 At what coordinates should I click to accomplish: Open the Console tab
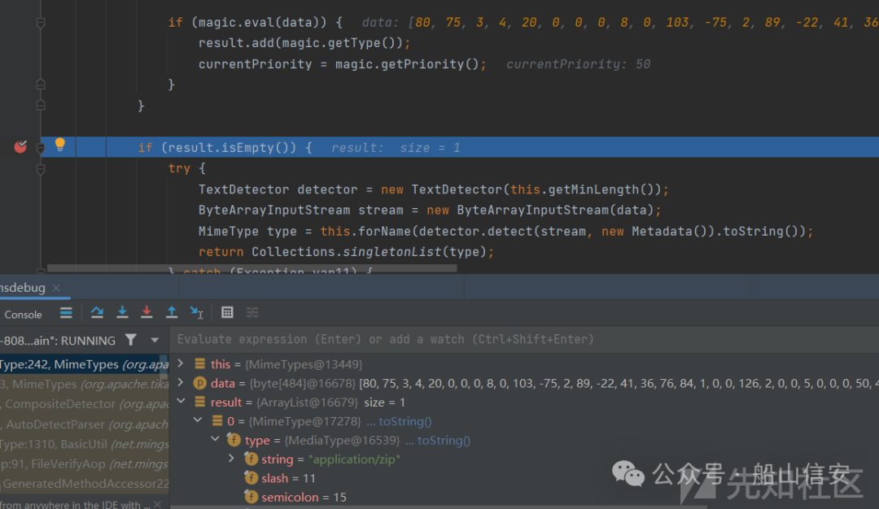click(23, 315)
